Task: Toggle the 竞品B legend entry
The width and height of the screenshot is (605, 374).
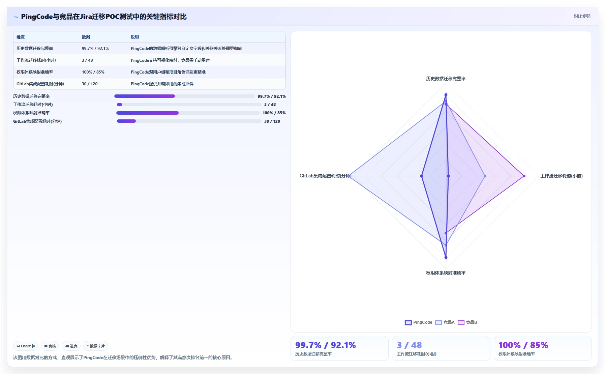Action: tap(467, 322)
